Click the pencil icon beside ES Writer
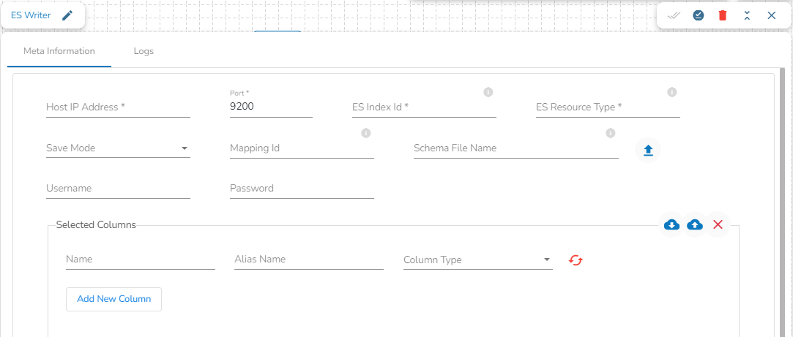The height and width of the screenshot is (337, 793). [x=67, y=15]
